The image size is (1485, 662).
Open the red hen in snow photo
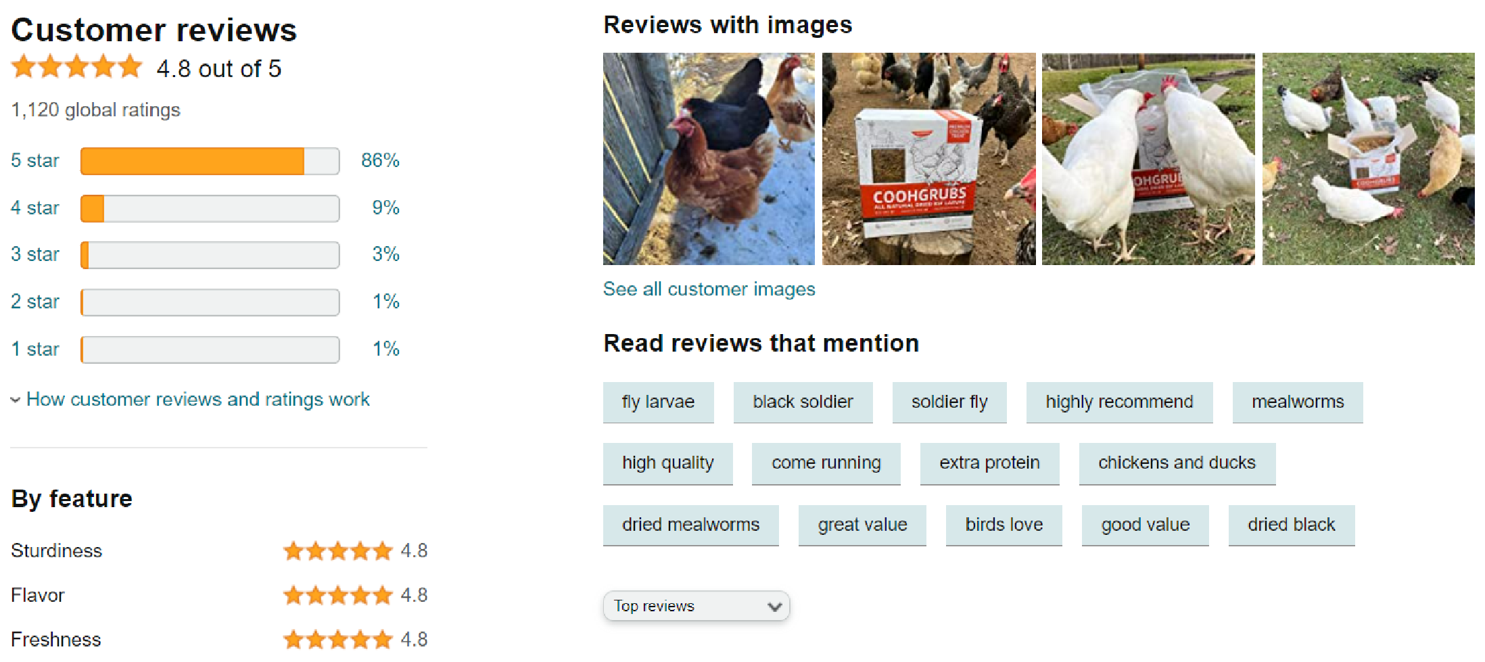[x=709, y=159]
